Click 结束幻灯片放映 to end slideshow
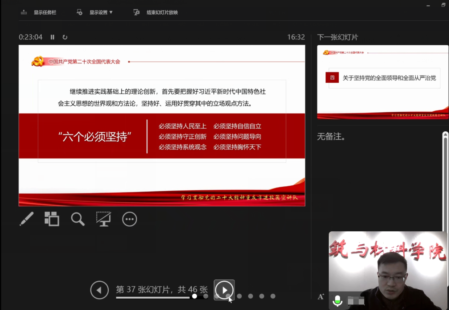This screenshot has width=449, height=310. (162, 12)
